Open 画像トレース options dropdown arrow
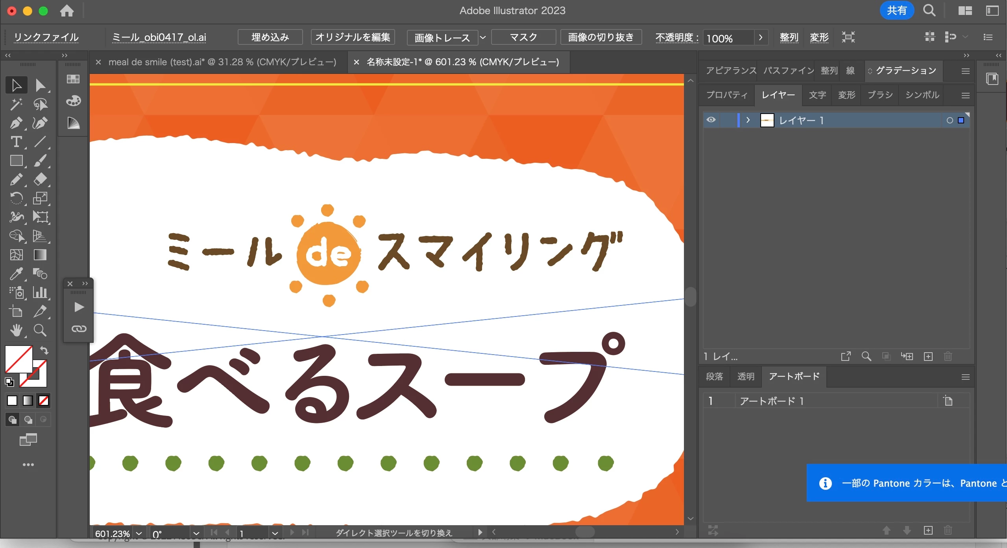Screen dimensions: 1007x548 [483, 37]
